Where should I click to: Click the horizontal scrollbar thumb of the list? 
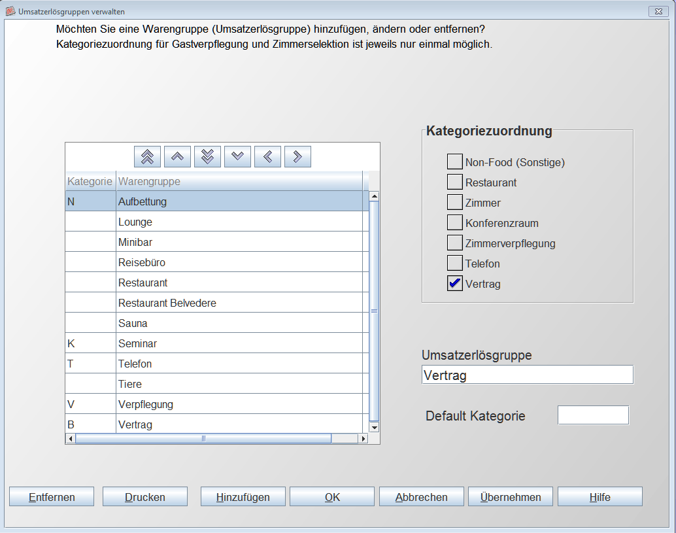203,439
